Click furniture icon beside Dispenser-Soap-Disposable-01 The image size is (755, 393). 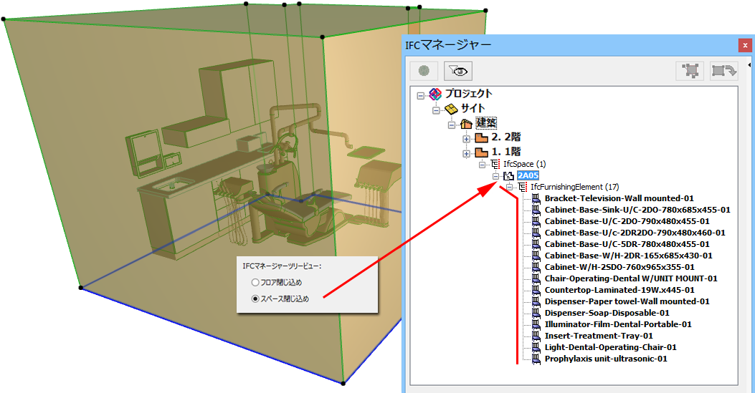click(536, 313)
